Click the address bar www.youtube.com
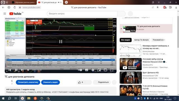Screen dimensions: 179x101 pyautogui.click(x=31, y=8)
